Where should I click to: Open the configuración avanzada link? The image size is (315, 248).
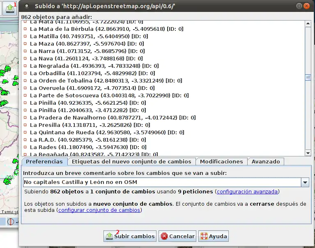point(247,192)
